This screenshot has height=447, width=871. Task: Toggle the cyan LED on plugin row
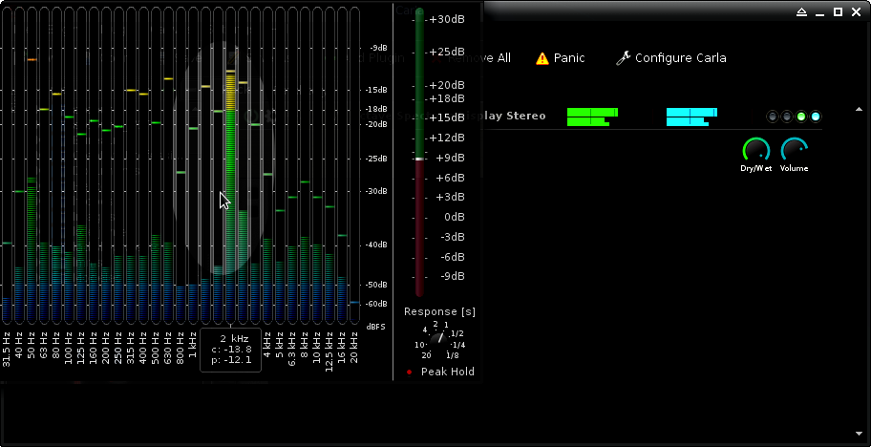[816, 117]
